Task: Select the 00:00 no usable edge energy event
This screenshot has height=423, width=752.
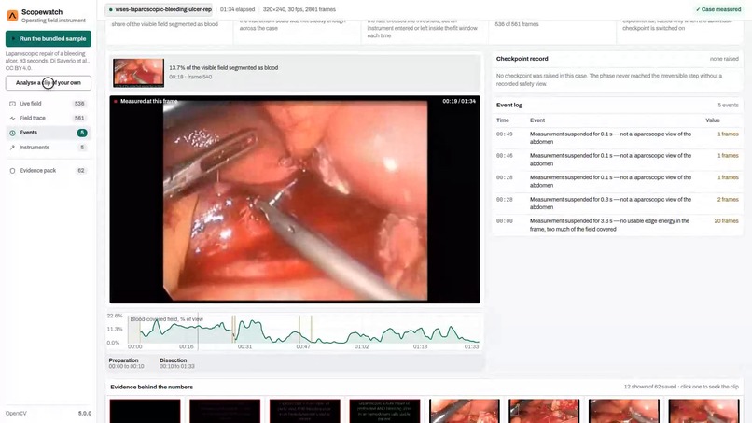Action: 618,225
